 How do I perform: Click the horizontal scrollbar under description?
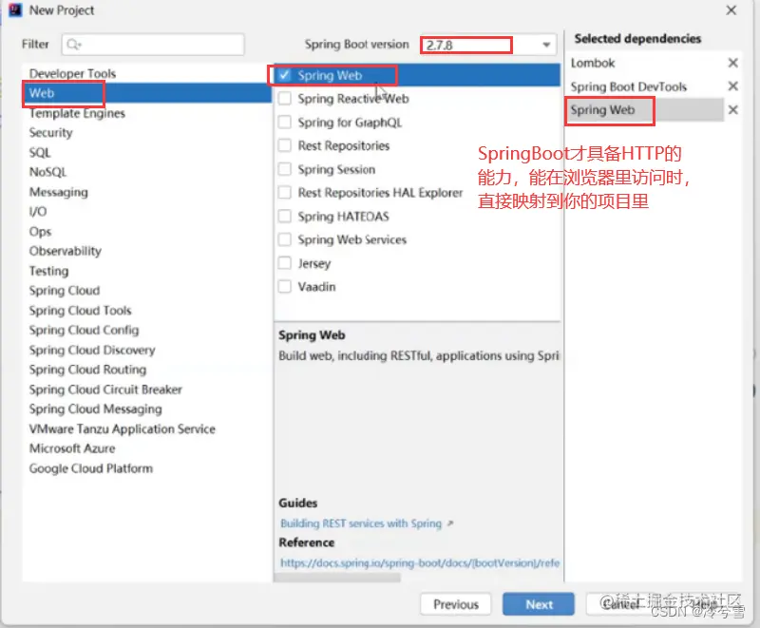tap(337, 578)
